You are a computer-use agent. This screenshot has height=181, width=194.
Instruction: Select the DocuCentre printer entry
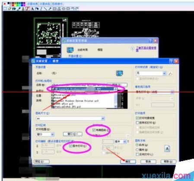pyautogui.click(x=64, y=95)
